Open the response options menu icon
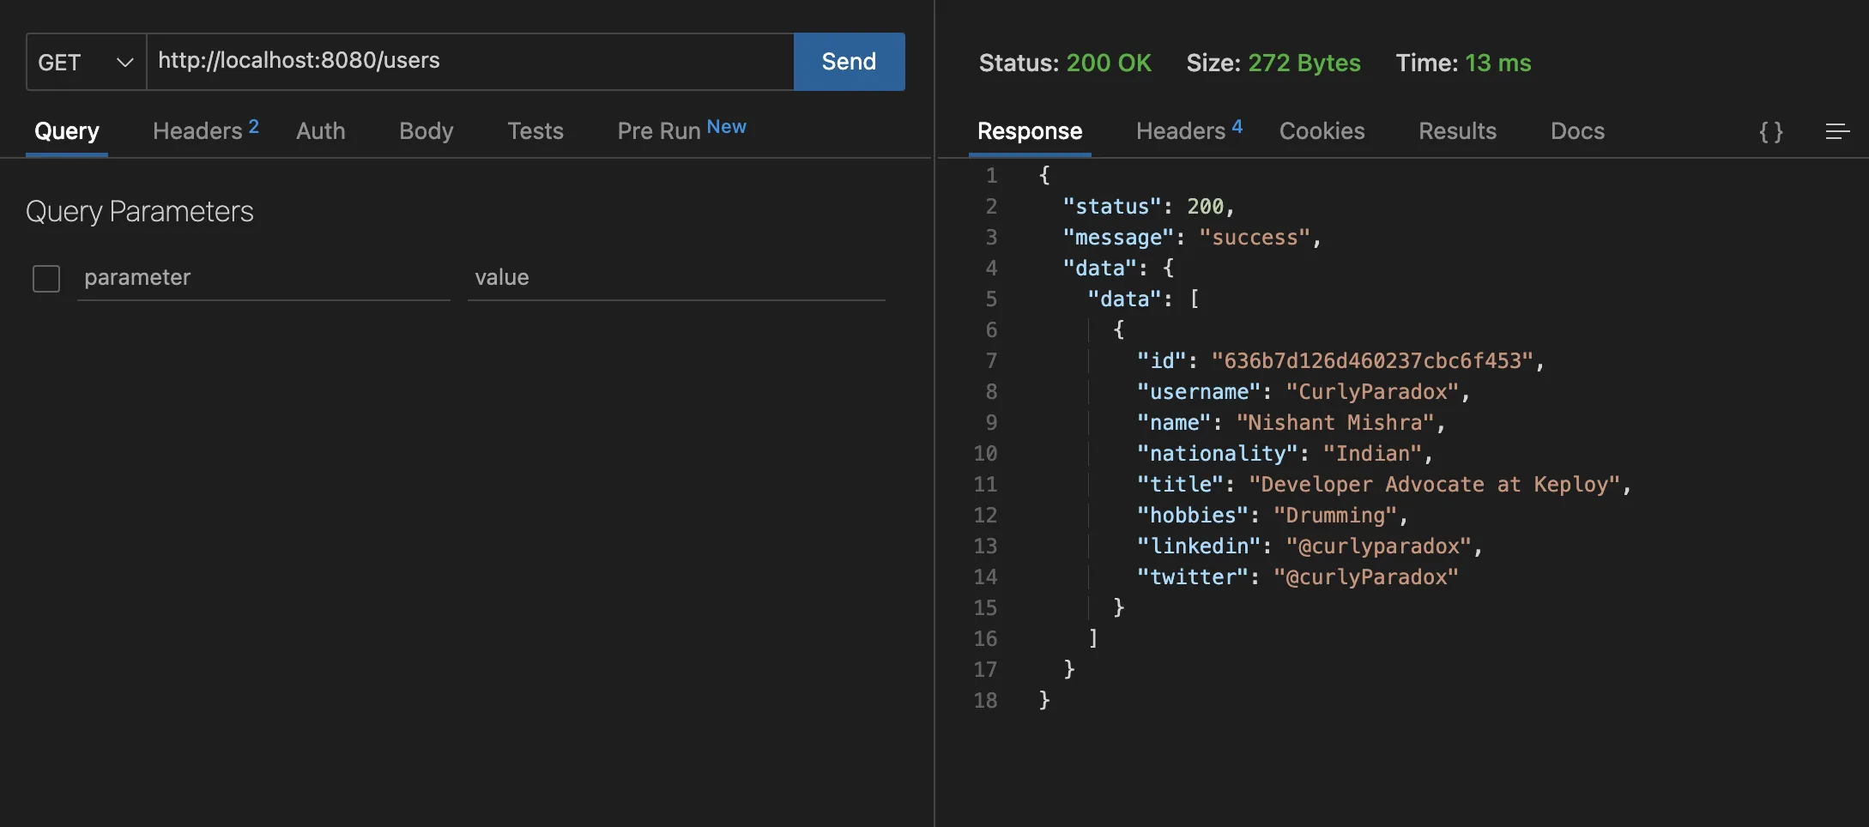1869x827 pixels. coord(1837,131)
